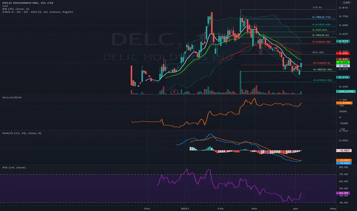Screen dimensions: 357x211
Task: Select the 0.786(0.73) Fibonacci level label
Action: (x=321, y=17)
